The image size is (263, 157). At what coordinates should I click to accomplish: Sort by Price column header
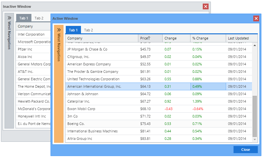pos(150,38)
